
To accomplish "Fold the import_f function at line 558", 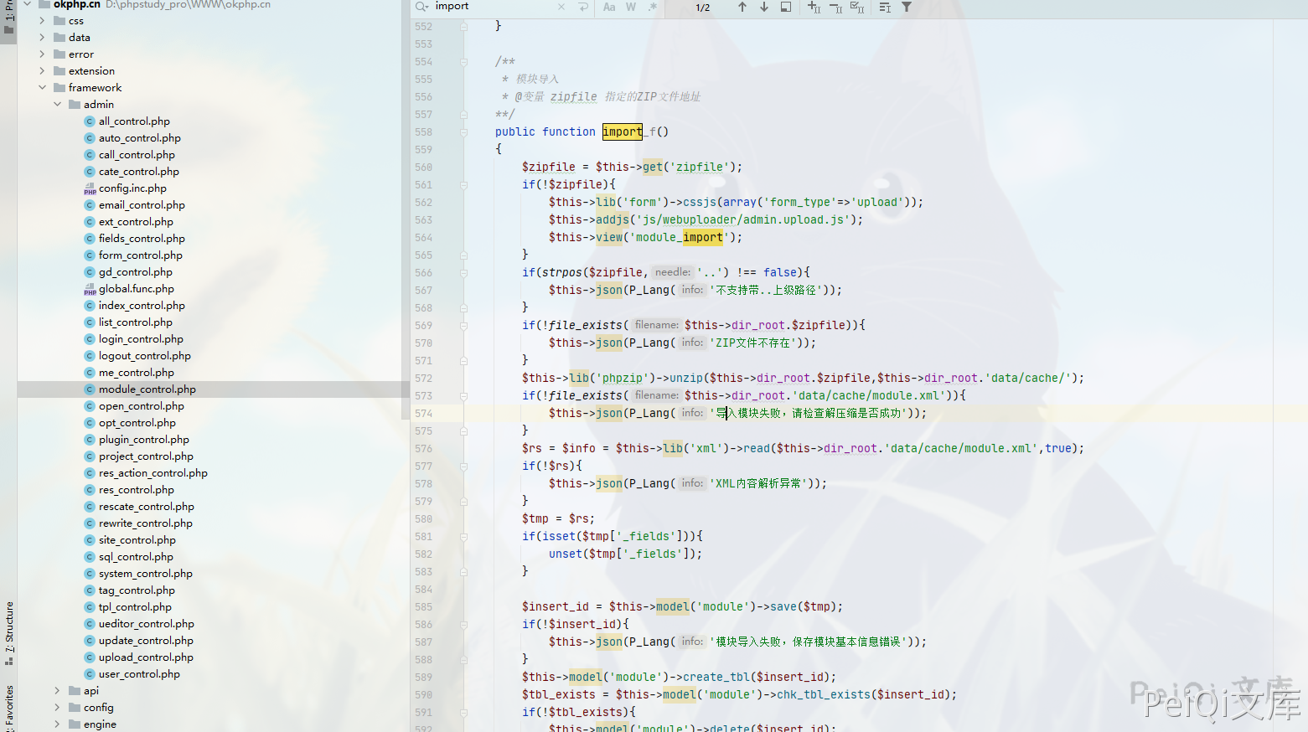I will (x=463, y=132).
